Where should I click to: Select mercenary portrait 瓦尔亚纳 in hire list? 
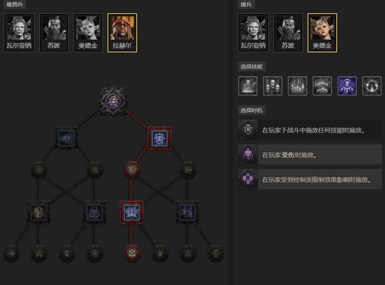point(19,33)
